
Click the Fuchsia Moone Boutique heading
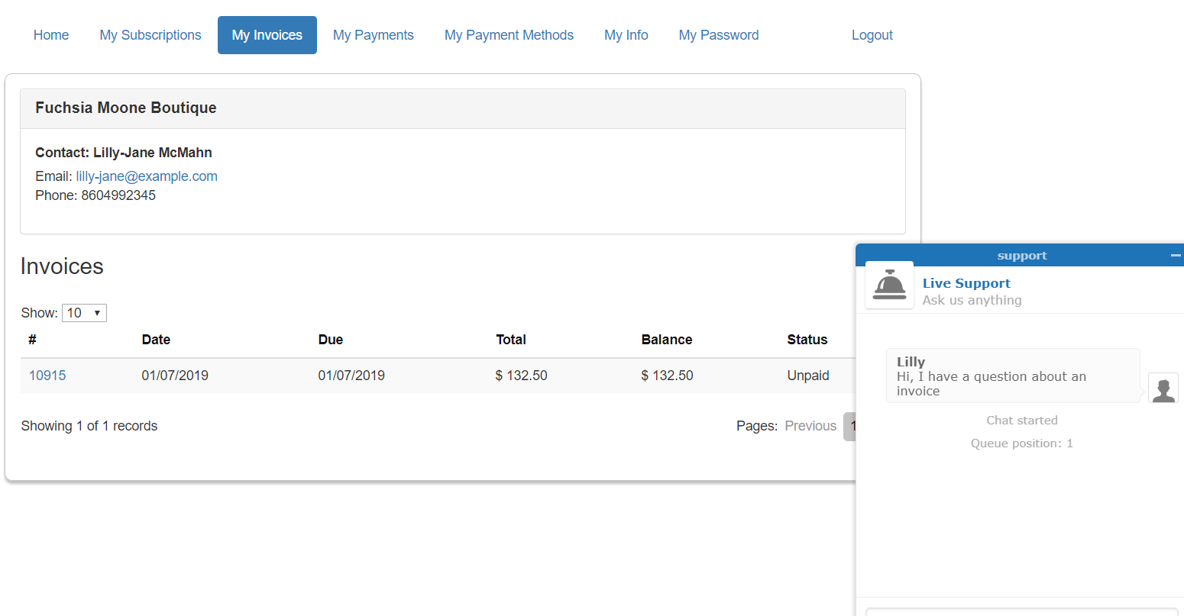tap(126, 108)
